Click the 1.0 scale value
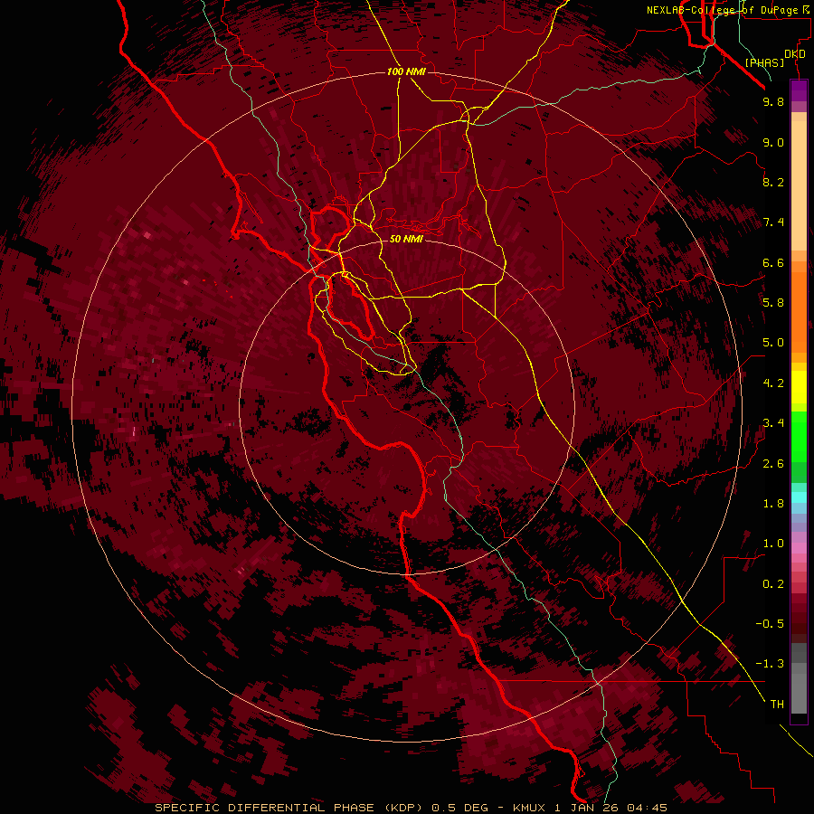The height and width of the screenshot is (814, 814). point(773,544)
